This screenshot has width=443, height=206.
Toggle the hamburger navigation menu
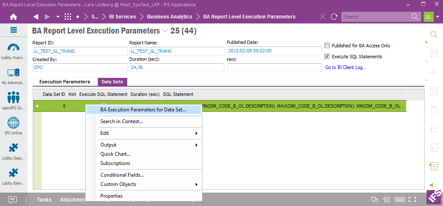[x=13, y=30]
